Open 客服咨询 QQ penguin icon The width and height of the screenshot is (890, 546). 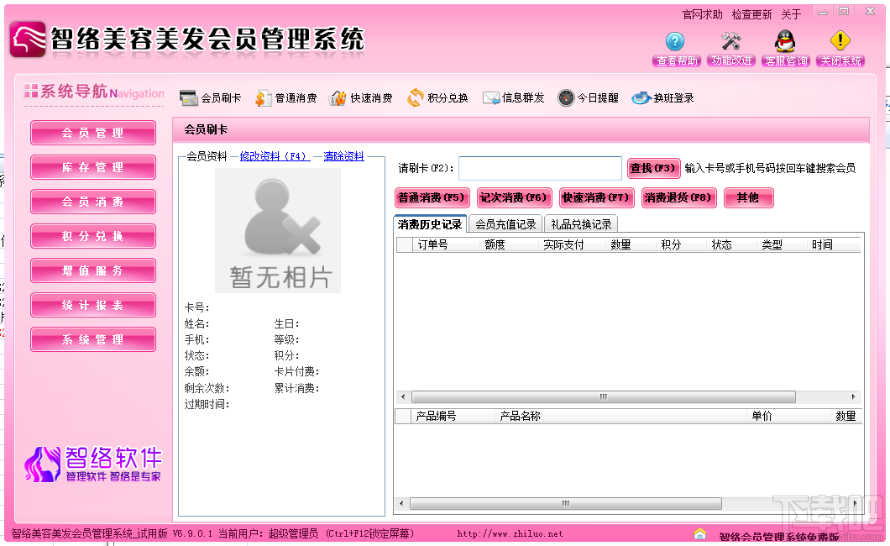tap(785, 41)
